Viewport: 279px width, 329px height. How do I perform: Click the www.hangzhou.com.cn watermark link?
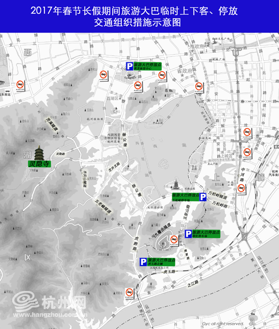(50, 315)
